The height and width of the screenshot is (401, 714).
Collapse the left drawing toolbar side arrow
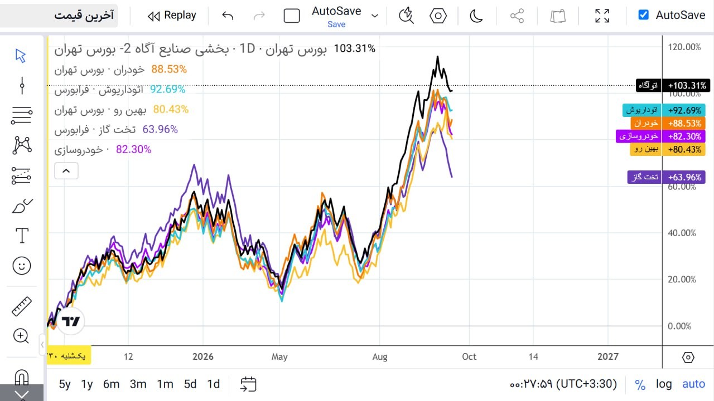(42, 345)
